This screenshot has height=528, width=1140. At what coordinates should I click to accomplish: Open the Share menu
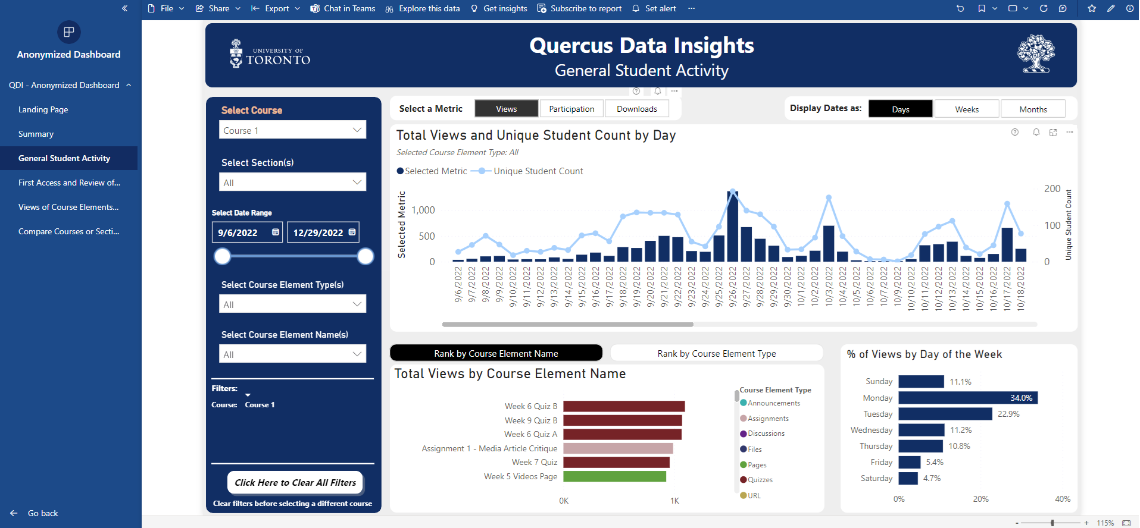click(218, 8)
